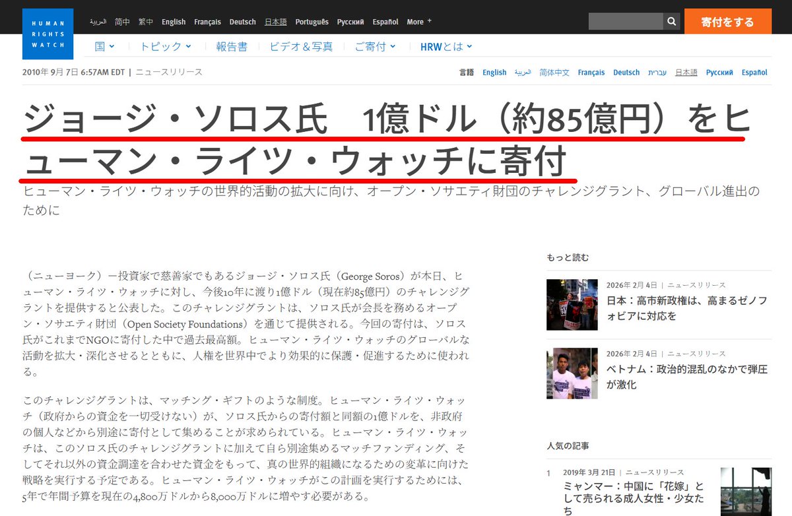Choose 日本語 in the article 言語 row
792x516 pixels.
coord(686,73)
